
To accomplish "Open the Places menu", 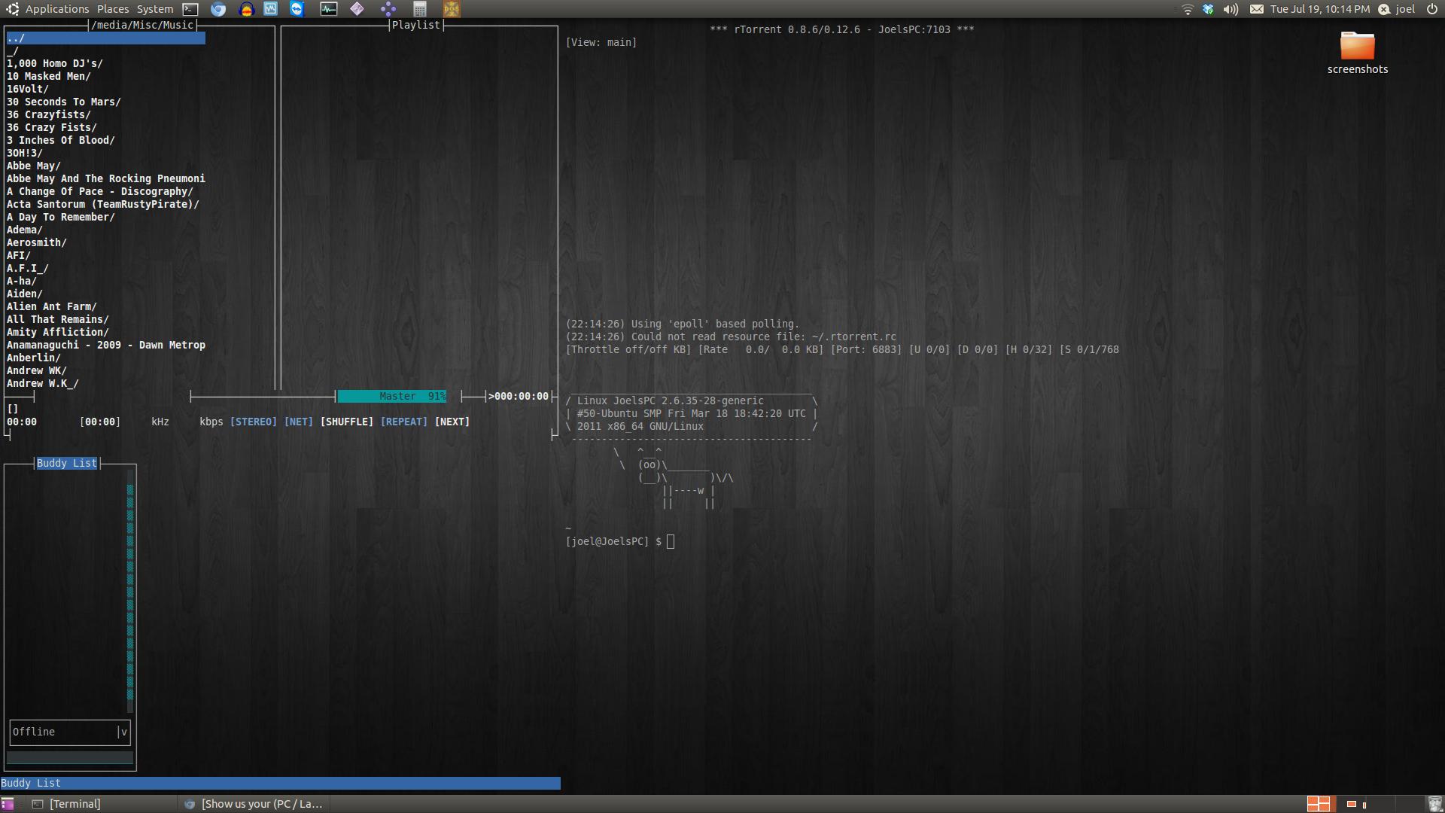I will [x=113, y=9].
